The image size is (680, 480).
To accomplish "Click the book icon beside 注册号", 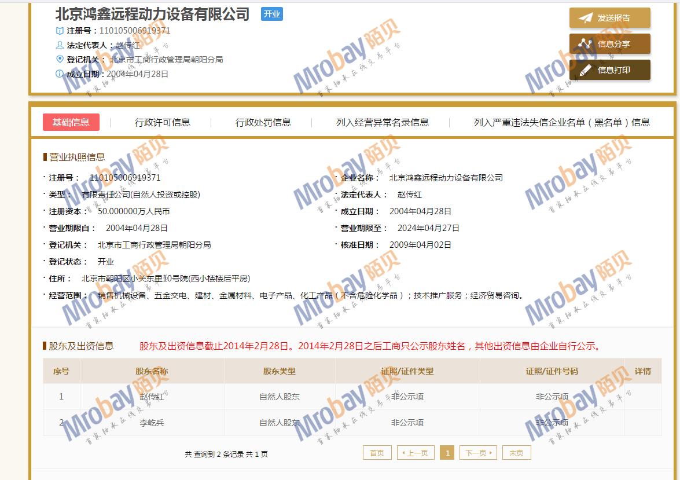I will click(60, 31).
